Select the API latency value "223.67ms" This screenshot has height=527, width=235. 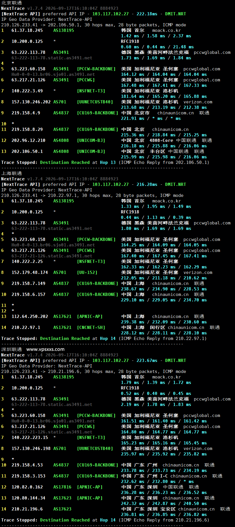[147, 361]
